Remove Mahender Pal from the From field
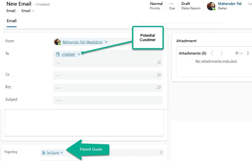Image resolution: width=252 pixels, height=161 pixels. point(106,42)
